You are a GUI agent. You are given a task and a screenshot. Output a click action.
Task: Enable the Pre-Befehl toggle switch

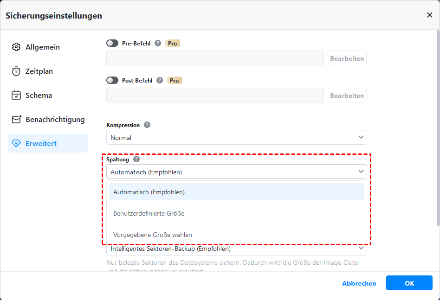112,43
